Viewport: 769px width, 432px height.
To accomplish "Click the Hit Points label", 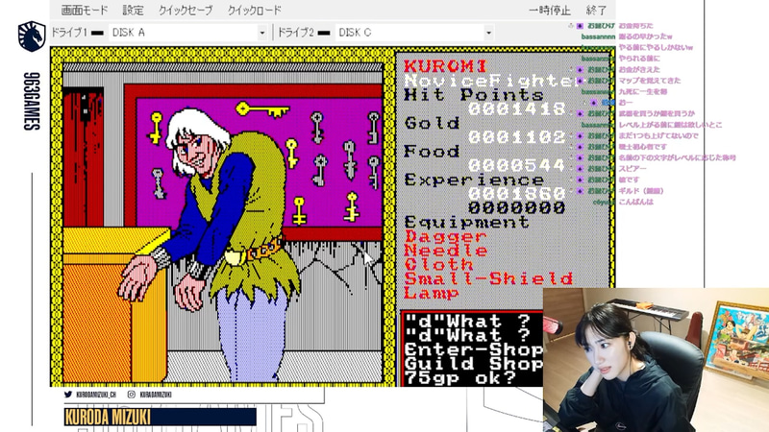I will click(474, 94).
